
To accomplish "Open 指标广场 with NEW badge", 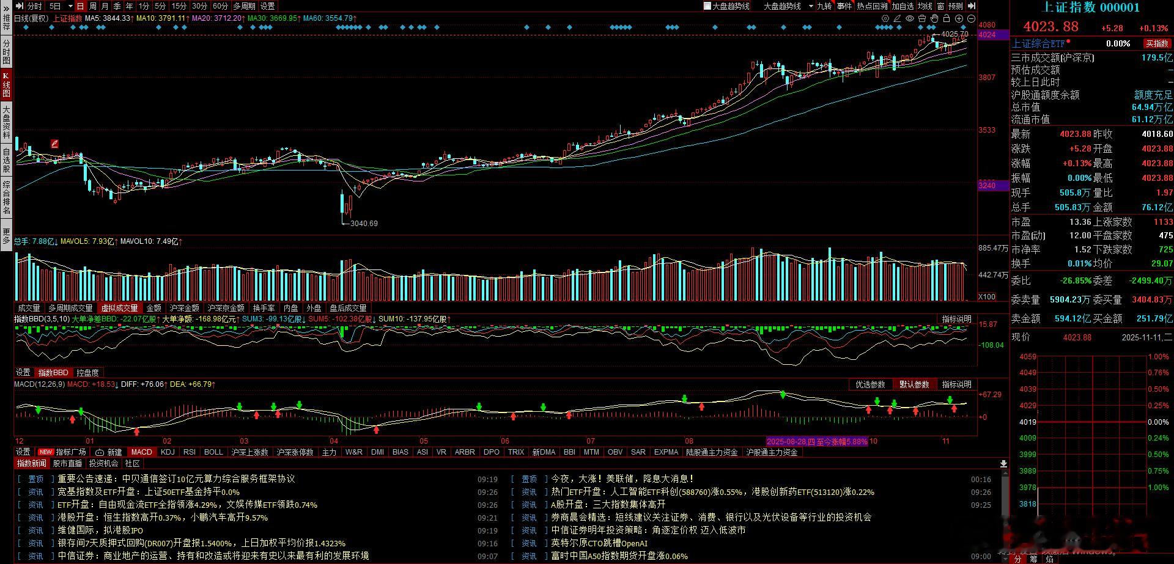I will [63, 452].
